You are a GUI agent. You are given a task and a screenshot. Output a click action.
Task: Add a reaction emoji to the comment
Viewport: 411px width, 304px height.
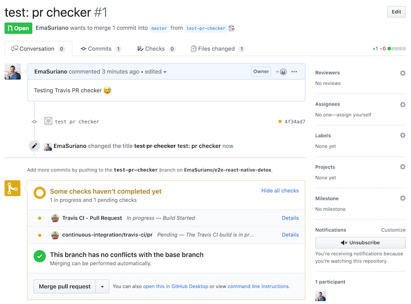click(x=281, y=72)
